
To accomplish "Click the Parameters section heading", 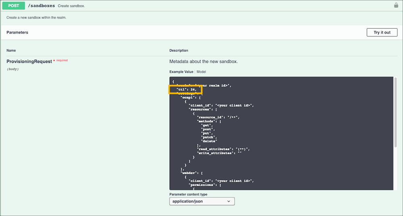I will (x=17, y=32).
